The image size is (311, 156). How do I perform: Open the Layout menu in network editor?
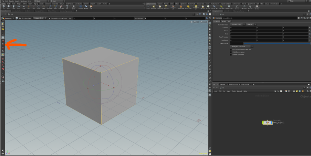tap(239, 91)
